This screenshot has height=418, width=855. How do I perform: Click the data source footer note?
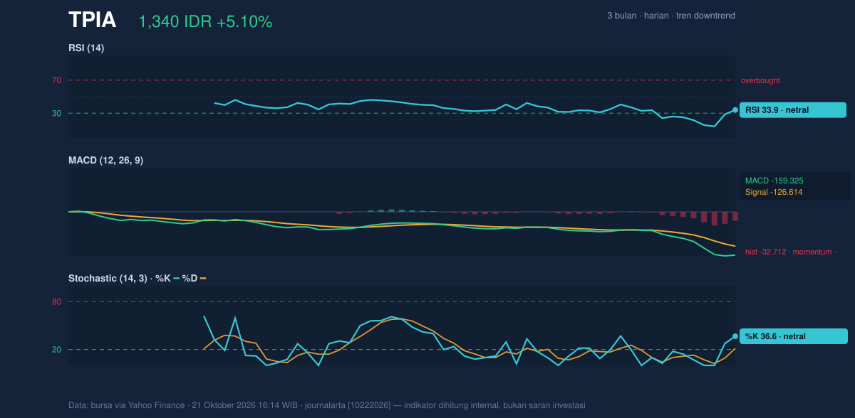click(327, 405)
